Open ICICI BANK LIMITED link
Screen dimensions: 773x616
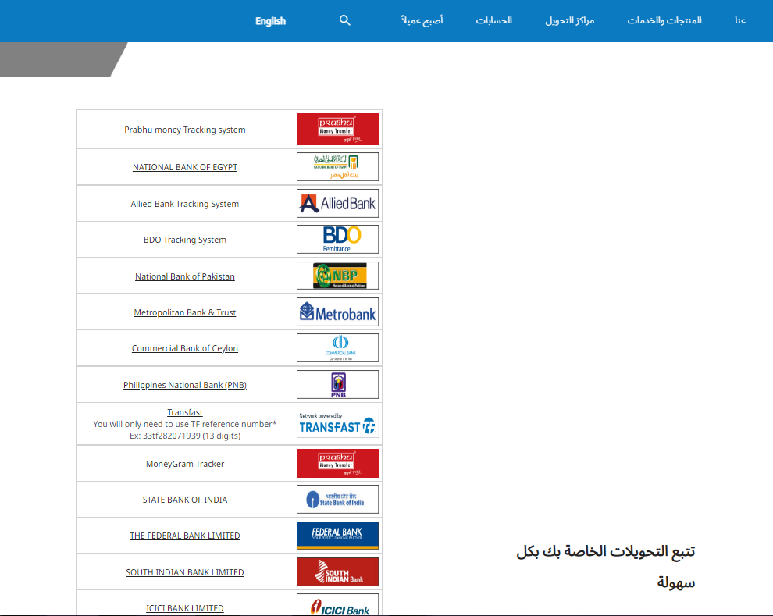click(x=185, y=608)
